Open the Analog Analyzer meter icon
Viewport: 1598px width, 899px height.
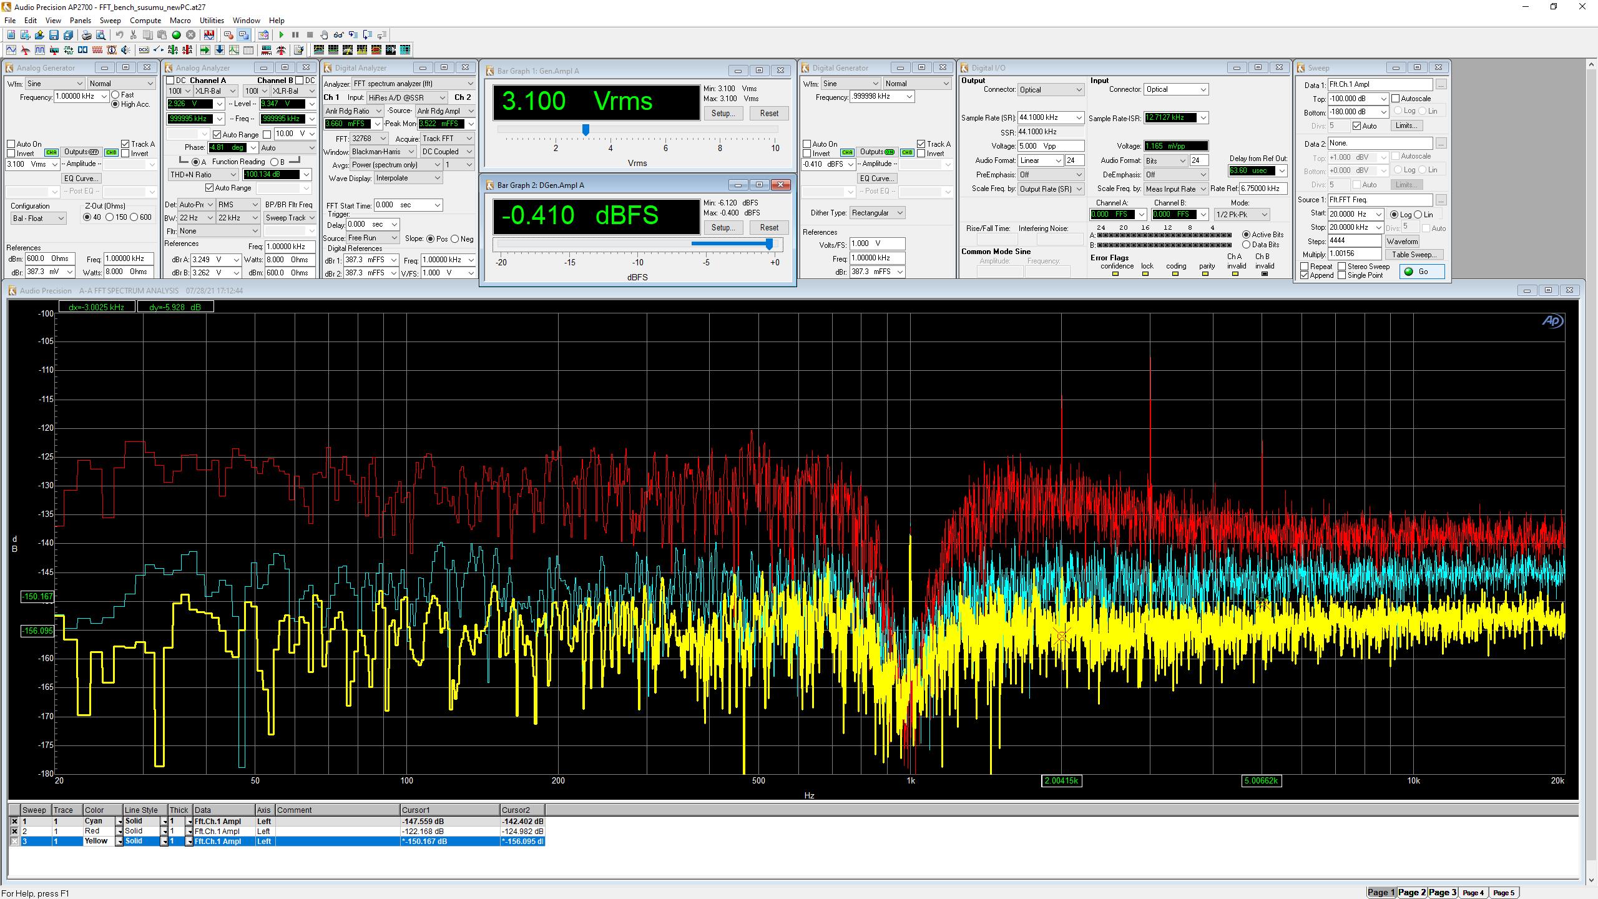26,50
